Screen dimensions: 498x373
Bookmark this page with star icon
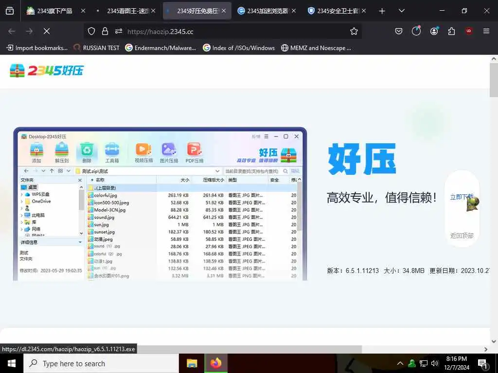click(x=354, y=31)
